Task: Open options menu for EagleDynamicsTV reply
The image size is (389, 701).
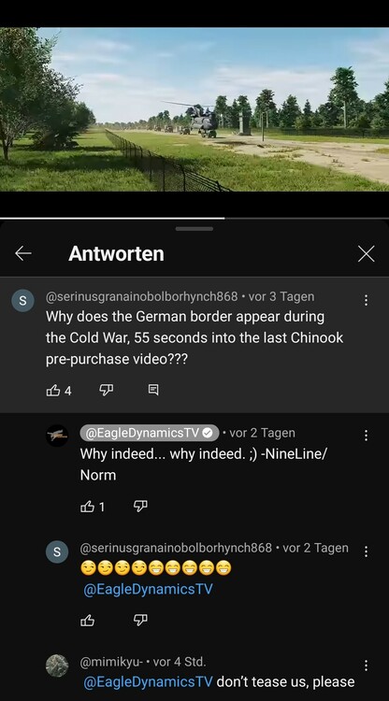Action: [367, 436]
